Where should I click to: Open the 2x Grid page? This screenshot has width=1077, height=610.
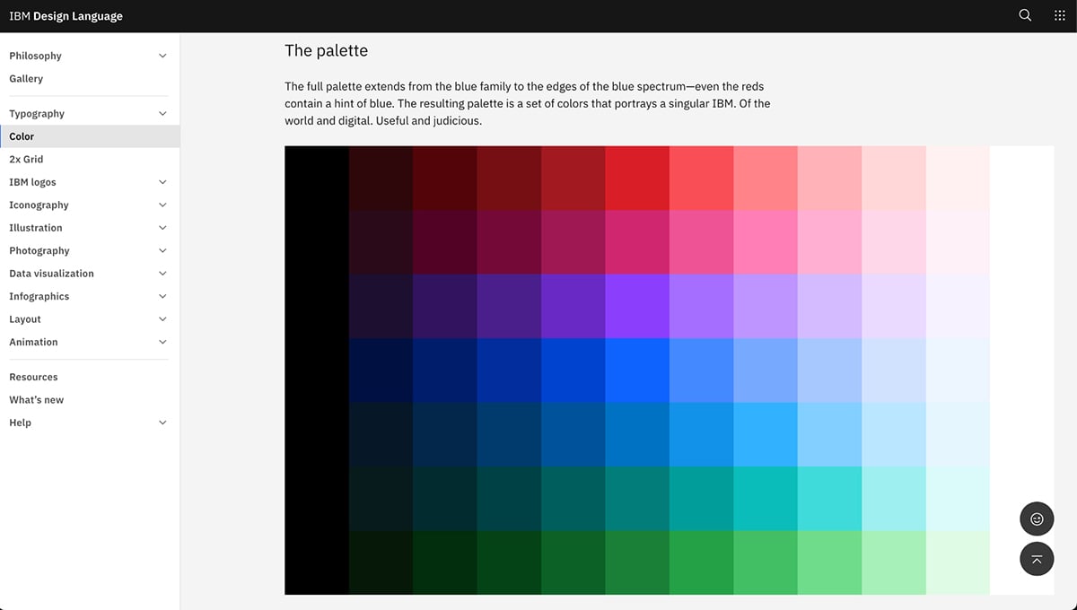(28, 159)
